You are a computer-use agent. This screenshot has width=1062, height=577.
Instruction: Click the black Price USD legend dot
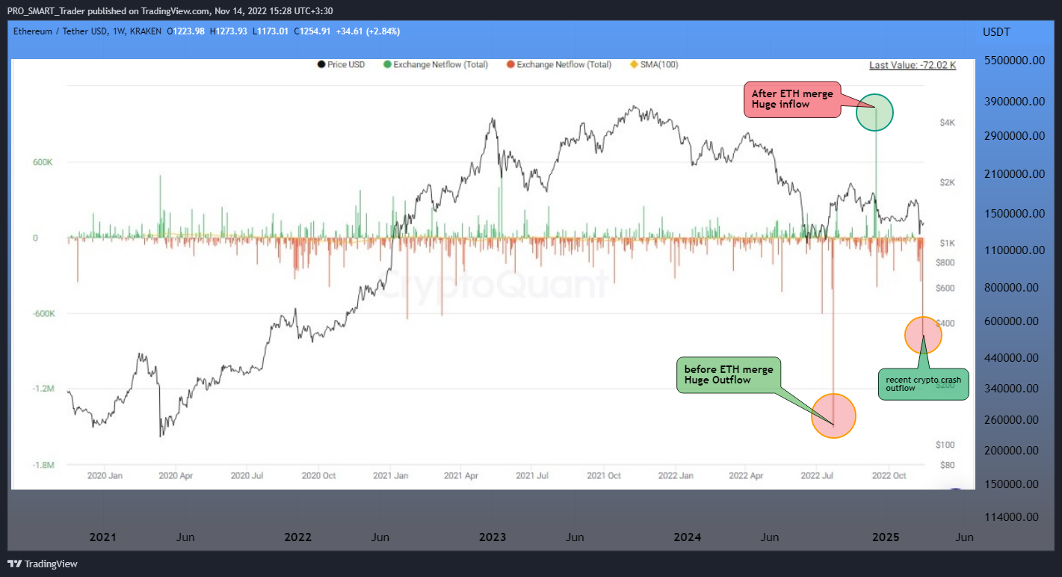pyautogui.click(x=321, y=65)
